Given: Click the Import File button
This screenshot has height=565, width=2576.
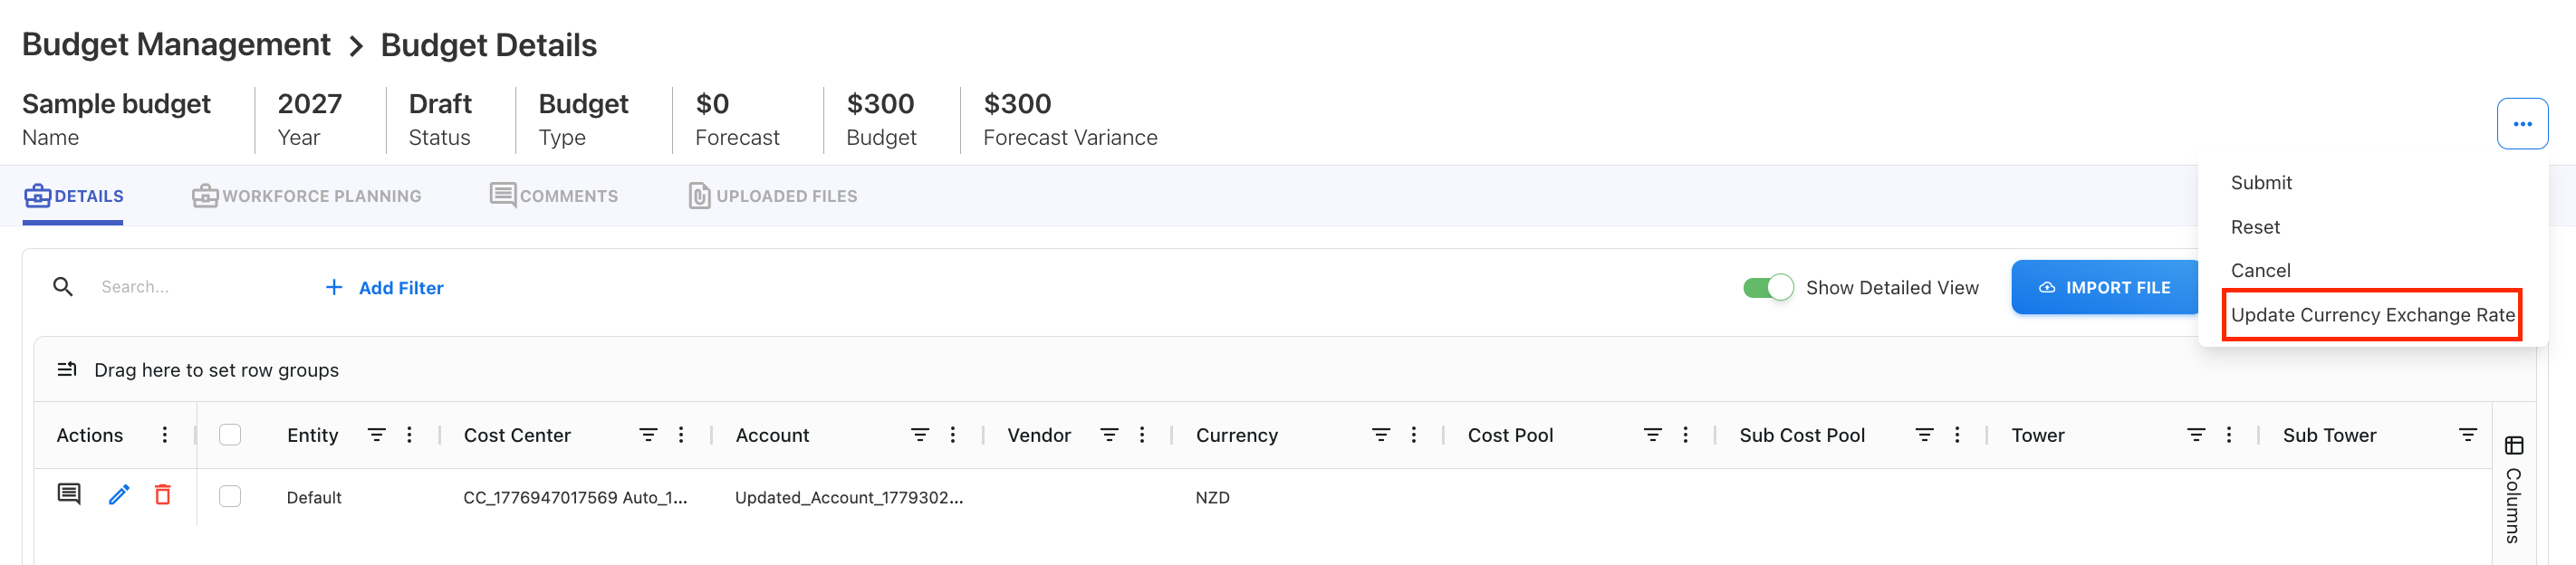Looking at the screenshot, I should (x=2105, y=288).
